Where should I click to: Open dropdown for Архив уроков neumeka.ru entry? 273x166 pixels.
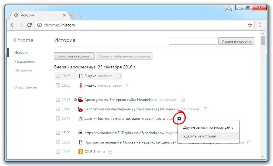click(x=183, y=100)
